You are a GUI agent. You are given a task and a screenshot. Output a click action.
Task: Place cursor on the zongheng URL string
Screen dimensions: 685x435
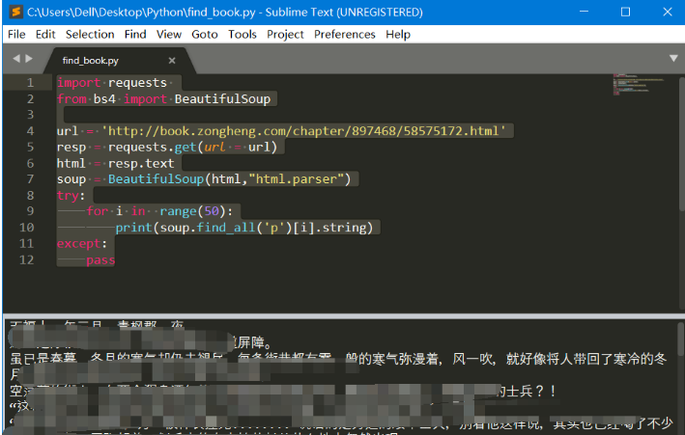coord(309,131)
